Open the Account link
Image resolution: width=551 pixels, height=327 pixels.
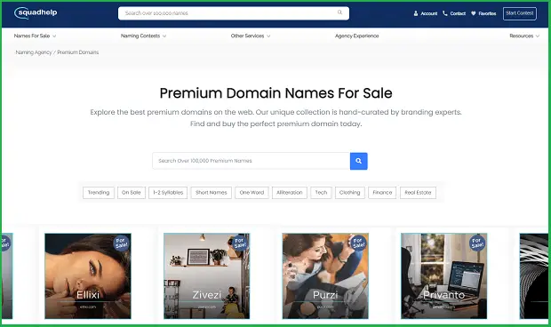click(429, 13)
